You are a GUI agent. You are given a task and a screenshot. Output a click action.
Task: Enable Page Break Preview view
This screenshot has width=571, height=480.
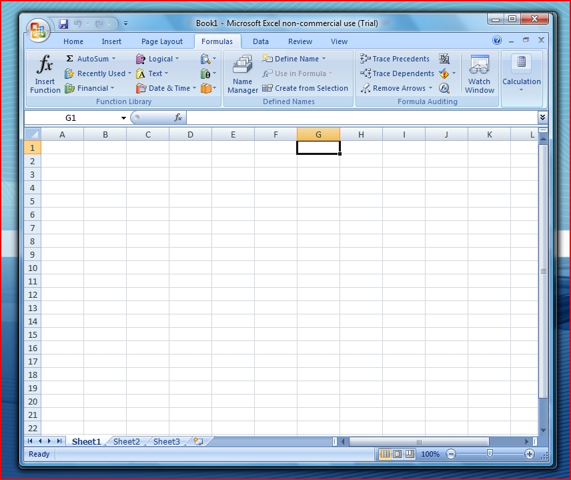pos(410,454)
